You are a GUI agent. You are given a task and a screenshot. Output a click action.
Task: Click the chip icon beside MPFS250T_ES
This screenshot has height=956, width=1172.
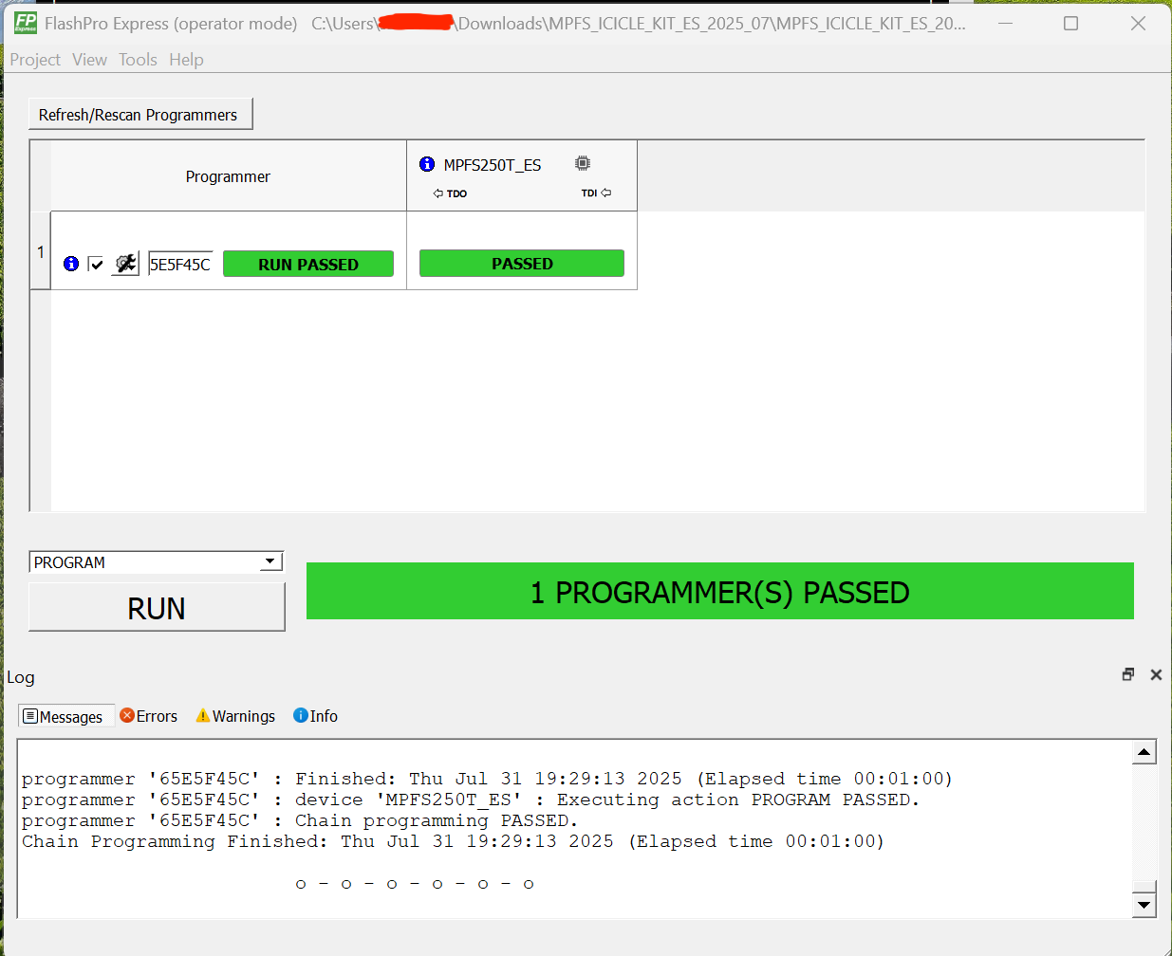(583, 163)
